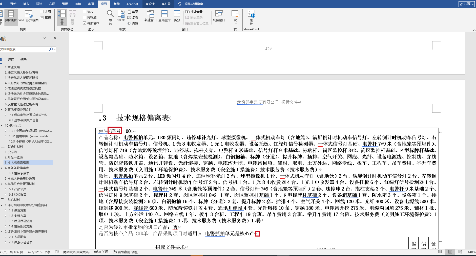Choose 页宽 page-width zoom
The image size is (476, 256).
tap(133, 23)
